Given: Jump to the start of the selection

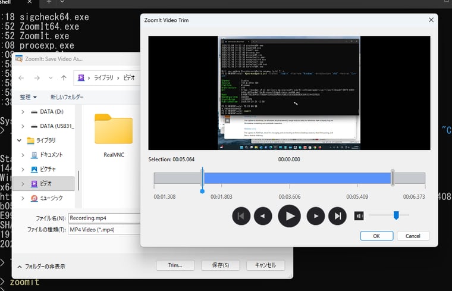Looking at the screenshot, I should 241,216.
